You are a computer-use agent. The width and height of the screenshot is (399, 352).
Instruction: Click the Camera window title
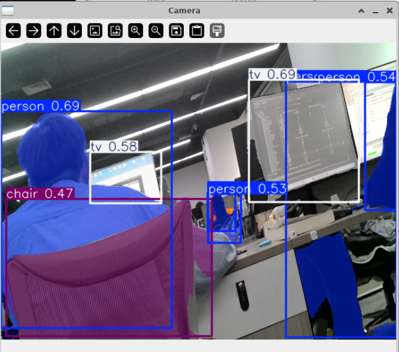tap(185, 11)
